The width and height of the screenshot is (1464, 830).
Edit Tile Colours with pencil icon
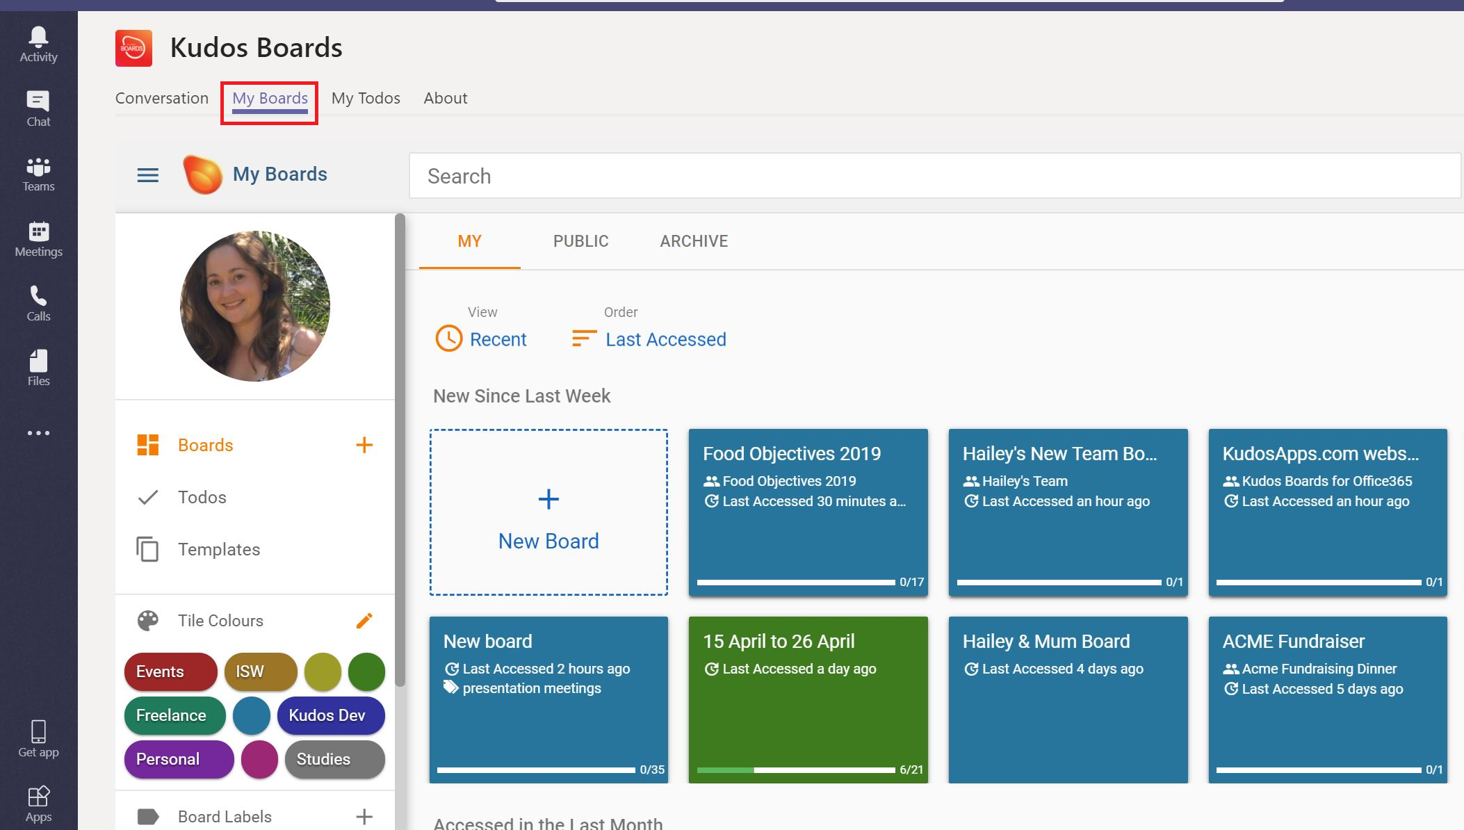(364, 621)
